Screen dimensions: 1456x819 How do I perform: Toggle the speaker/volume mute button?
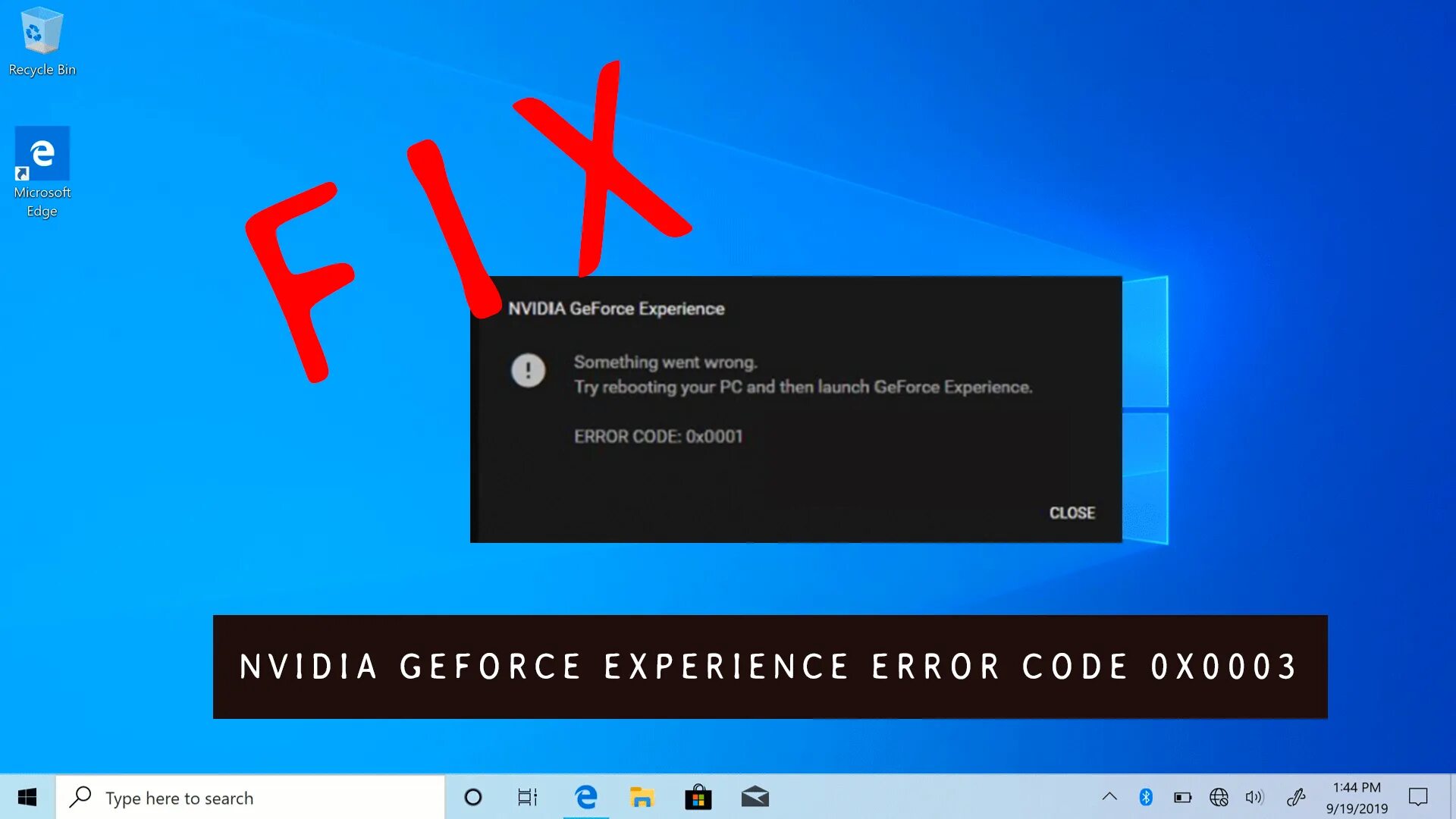click(x=1254, y=797)
